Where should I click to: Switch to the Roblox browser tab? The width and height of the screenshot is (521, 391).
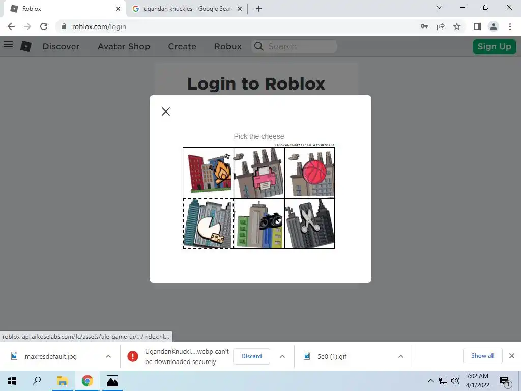[x=65, y=9]
